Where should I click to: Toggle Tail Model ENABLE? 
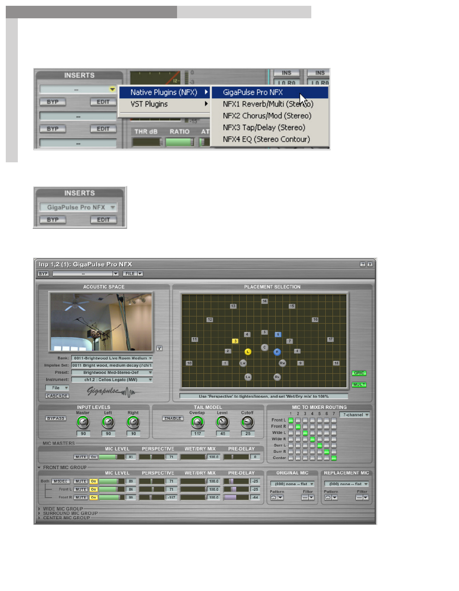(172, 419)
